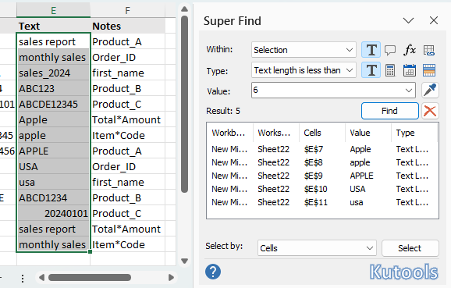Open the Within Selection dropdown
This screenshot has height=288, width=451.
coord(304,50)
